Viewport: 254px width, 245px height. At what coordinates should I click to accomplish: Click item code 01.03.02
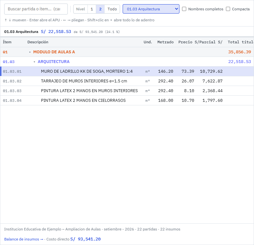click(x=12, y=81)
